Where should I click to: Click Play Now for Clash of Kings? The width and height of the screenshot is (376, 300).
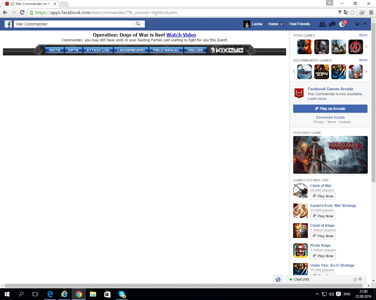pos(323,236)
